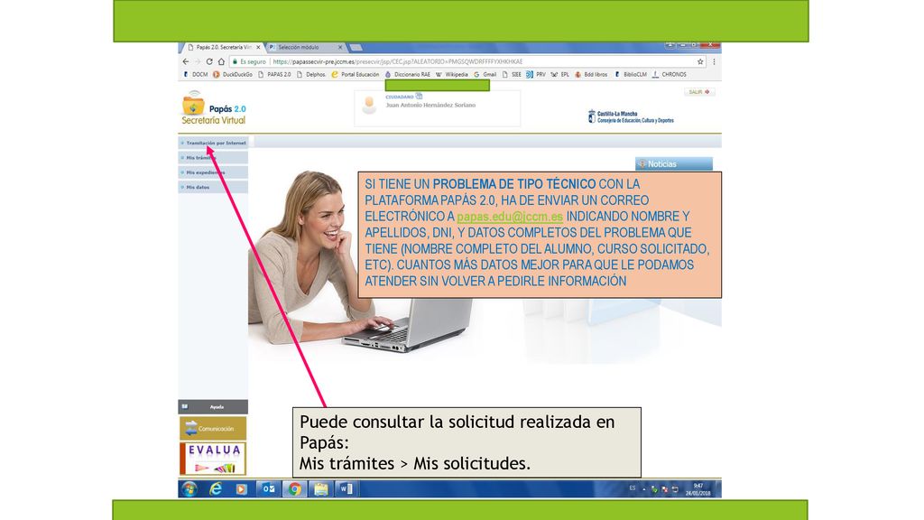Open File Explorer from the taskbar
The height and width of the screenshot is (520, 924).
point(320,488)
